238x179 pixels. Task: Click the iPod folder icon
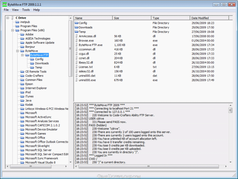click(22, 92)
